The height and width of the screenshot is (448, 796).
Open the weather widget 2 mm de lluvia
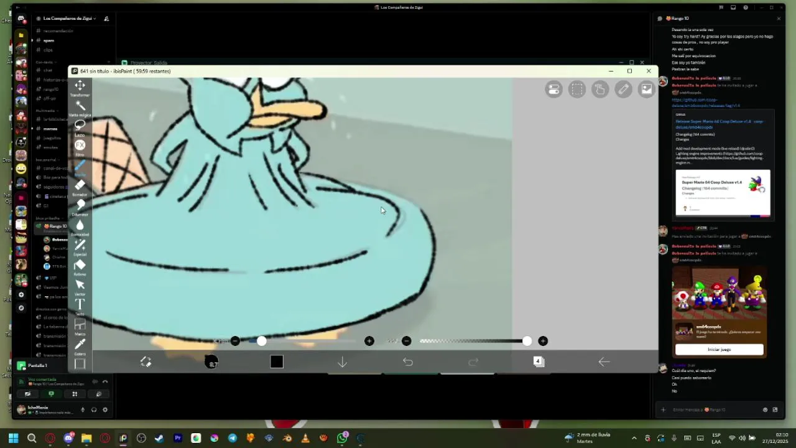(x=588, y=438)
